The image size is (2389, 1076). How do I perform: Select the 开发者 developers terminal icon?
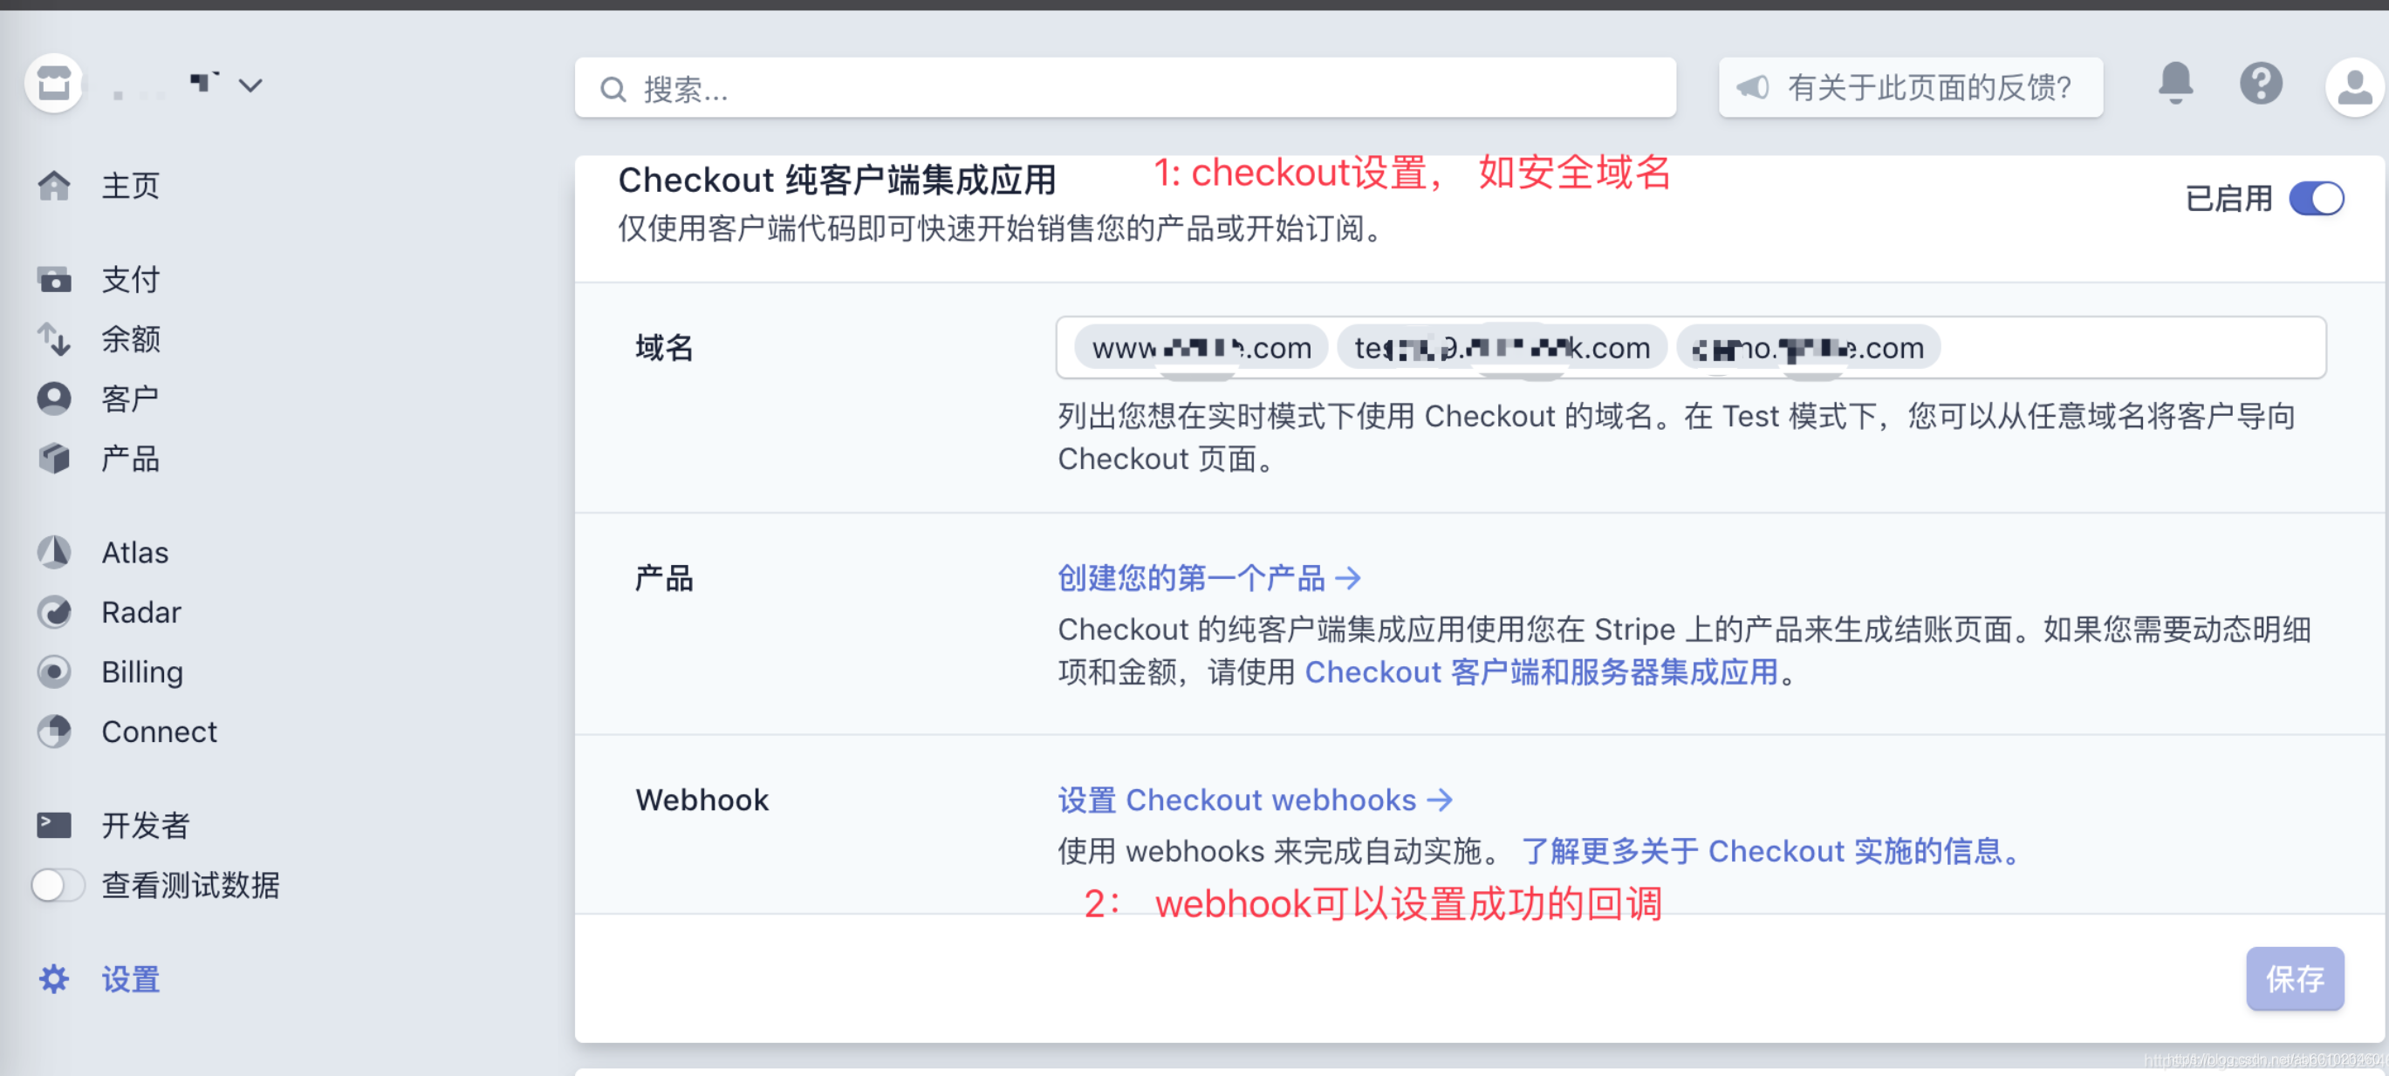[x=54, y=824]
